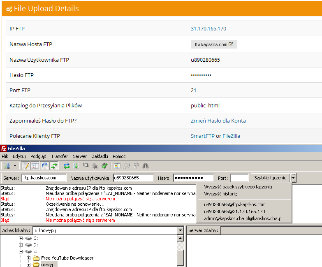The height and width of the screenshot is (267, 322).
Task: Toggle directory comparison
Action: [x=127, y=166]
